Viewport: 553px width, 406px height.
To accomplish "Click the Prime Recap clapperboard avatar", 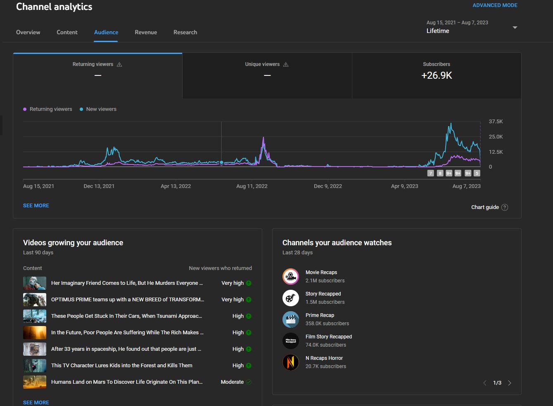I will tap(291, 319).
